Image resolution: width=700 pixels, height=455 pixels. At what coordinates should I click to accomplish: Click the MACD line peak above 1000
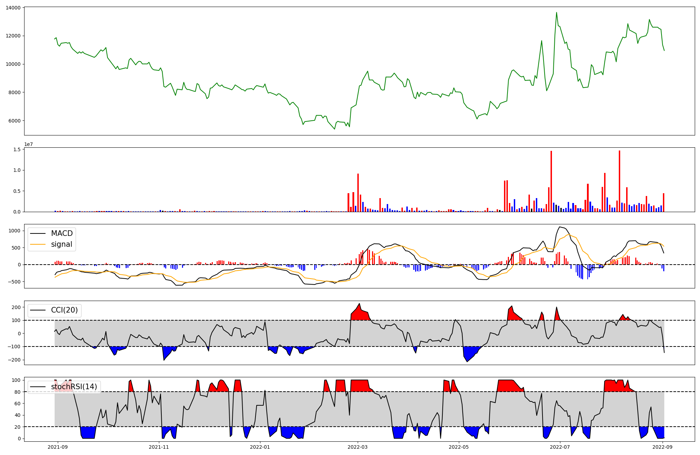[560, 227]
